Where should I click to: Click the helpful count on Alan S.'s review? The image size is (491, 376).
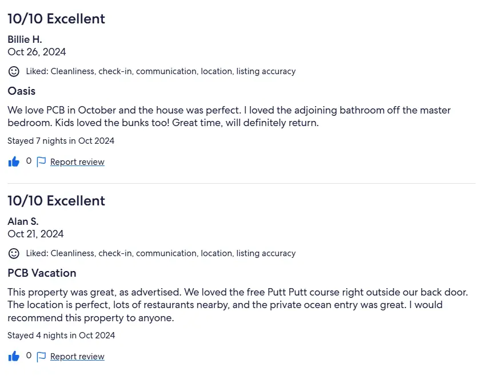(x=29, y=355)
